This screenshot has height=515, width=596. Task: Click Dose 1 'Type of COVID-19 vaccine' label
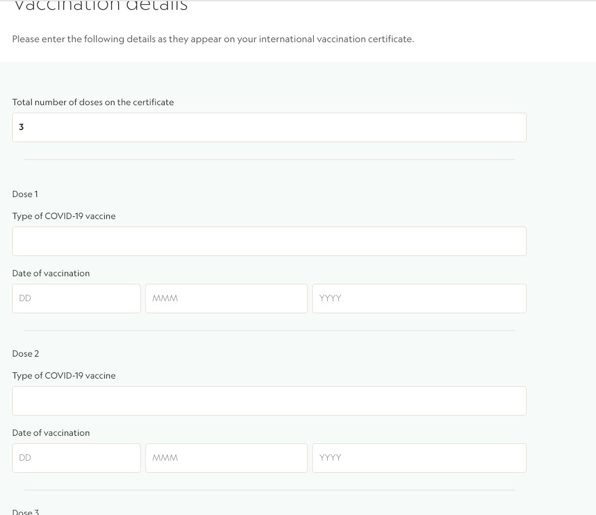coord(64,216)
